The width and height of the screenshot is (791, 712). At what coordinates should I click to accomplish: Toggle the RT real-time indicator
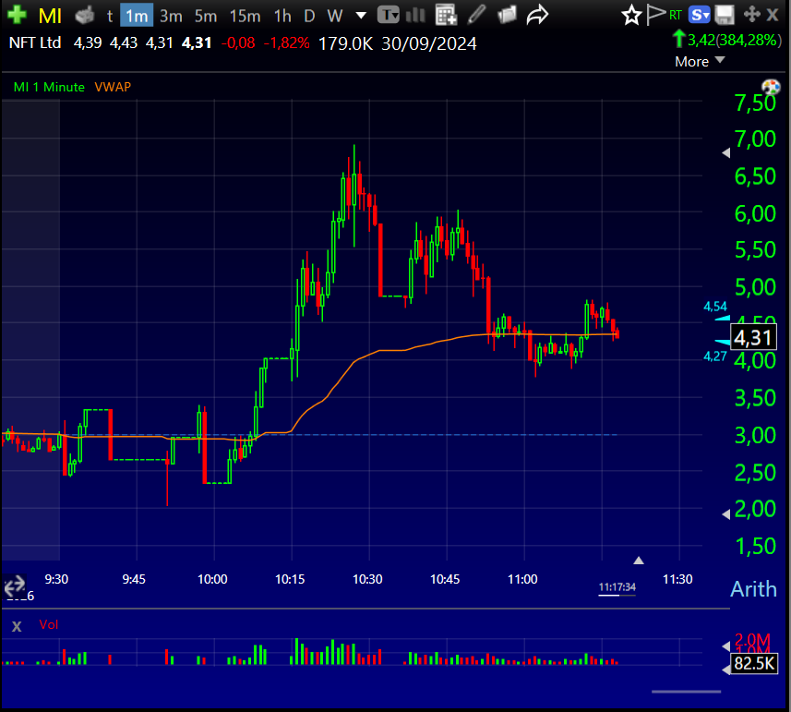pos(676,16)
